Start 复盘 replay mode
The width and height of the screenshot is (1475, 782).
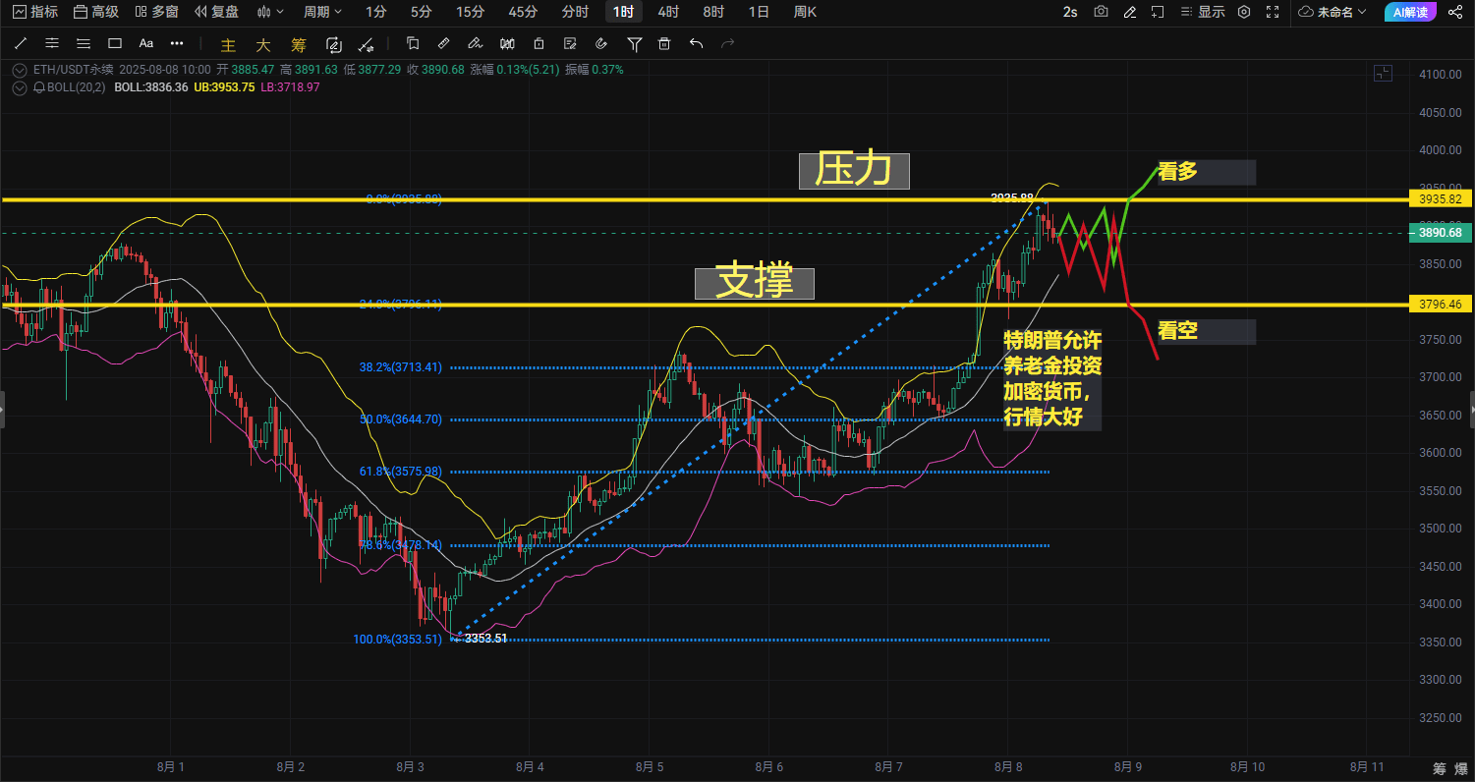[x=216, y=12]
